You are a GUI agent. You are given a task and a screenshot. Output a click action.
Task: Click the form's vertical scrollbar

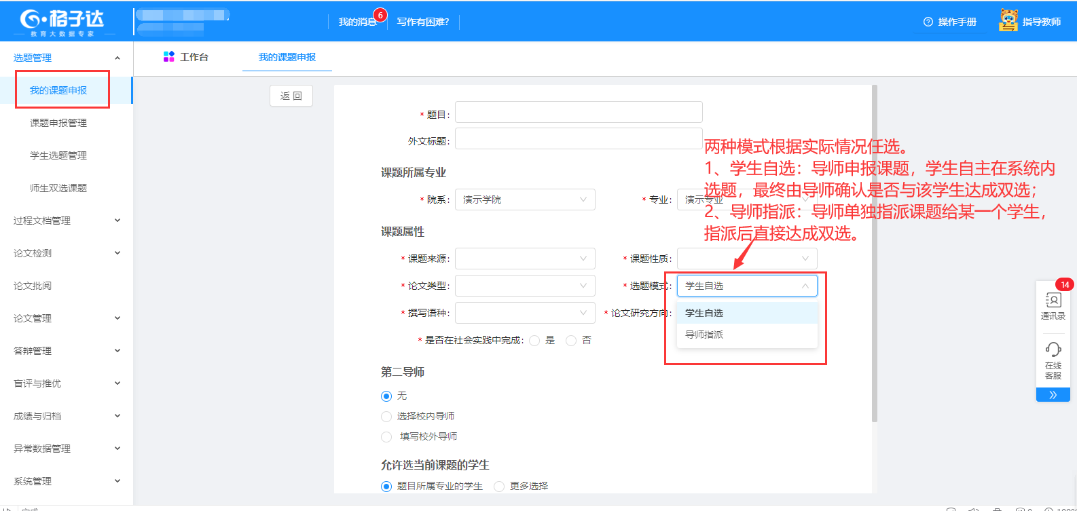(x=875, y=251)
